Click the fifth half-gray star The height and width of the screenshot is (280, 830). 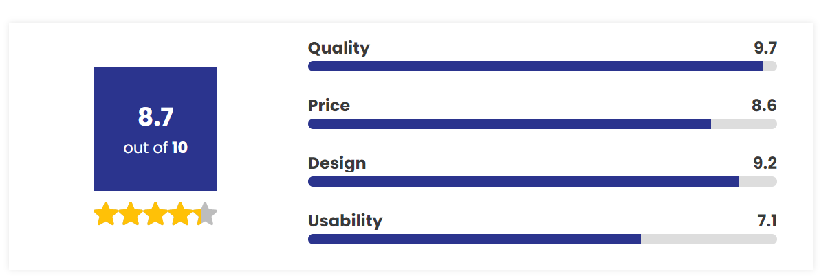pos(206,214)
